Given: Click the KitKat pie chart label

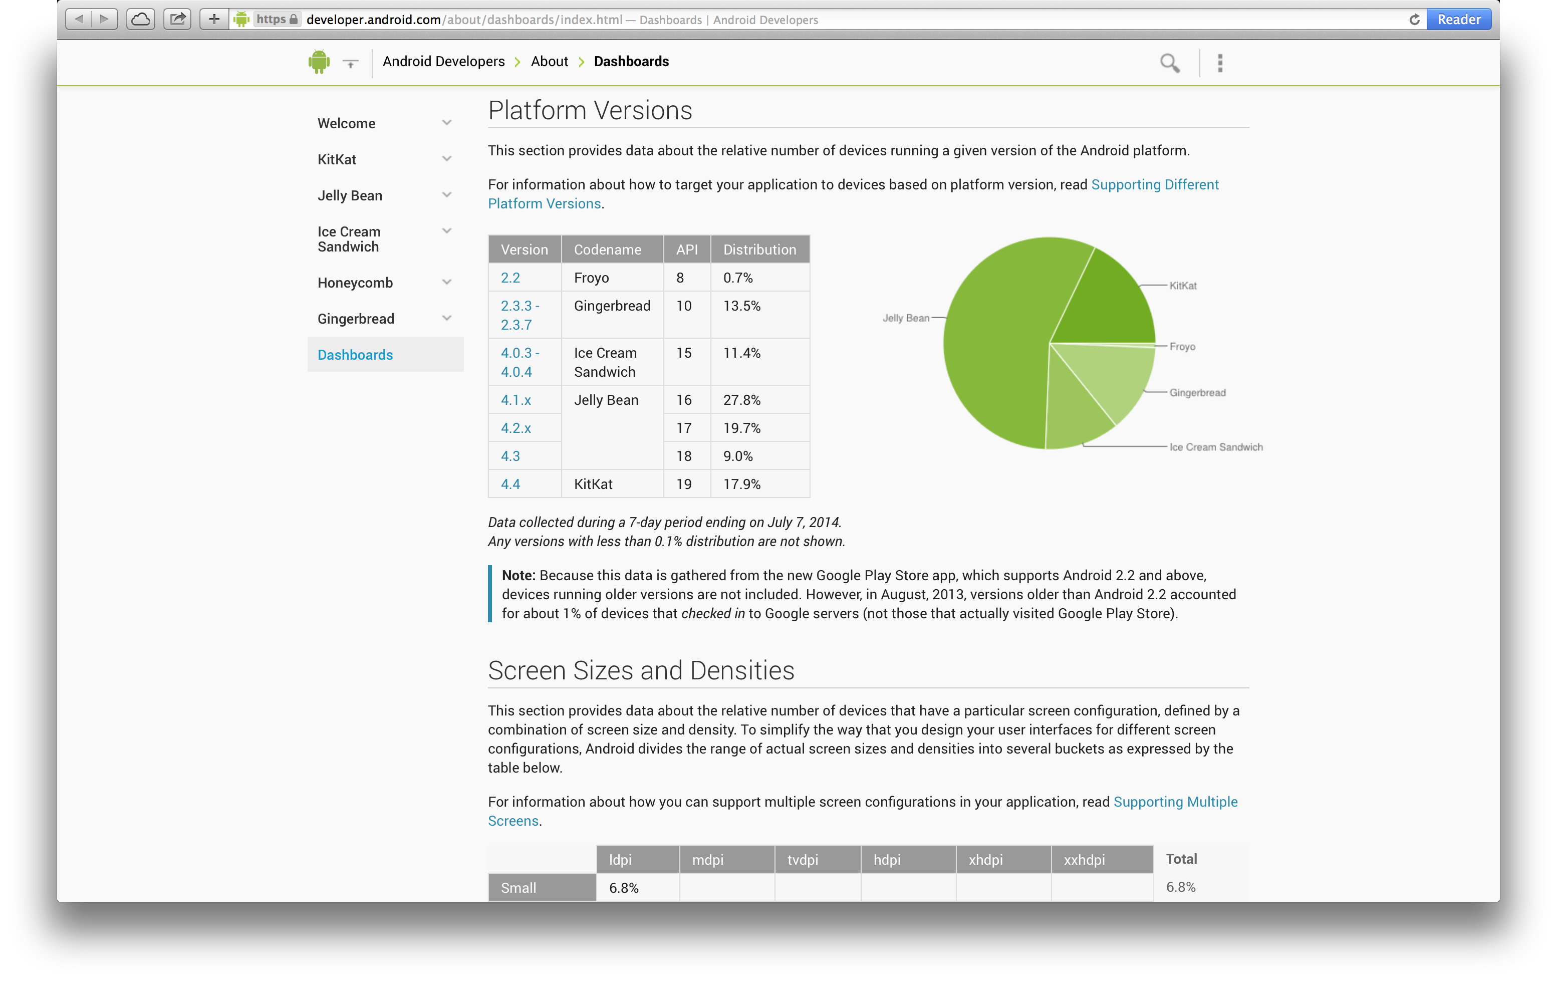Looking at the screenshot, I should [x=1183, y=286].
